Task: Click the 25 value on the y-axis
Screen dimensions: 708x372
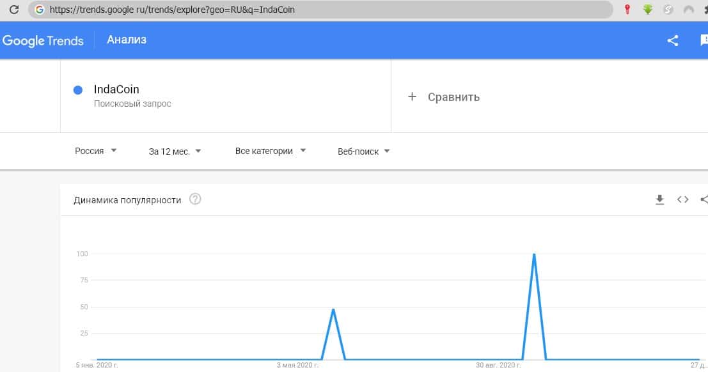Action: (84, 333)
